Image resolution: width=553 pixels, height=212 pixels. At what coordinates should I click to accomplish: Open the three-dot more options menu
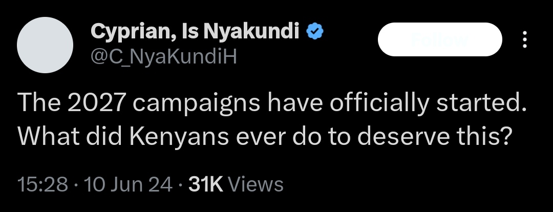click(x=525, y=39)
